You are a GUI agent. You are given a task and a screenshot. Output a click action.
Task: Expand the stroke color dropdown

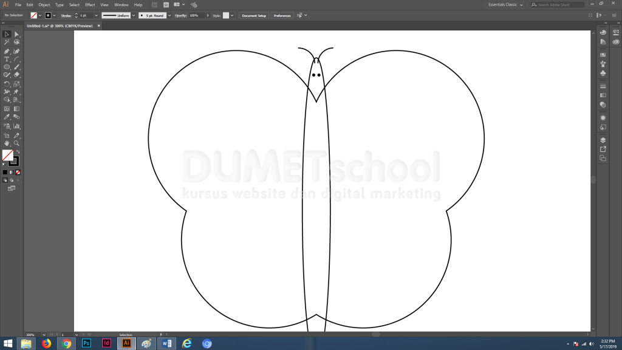click(54, 15)
